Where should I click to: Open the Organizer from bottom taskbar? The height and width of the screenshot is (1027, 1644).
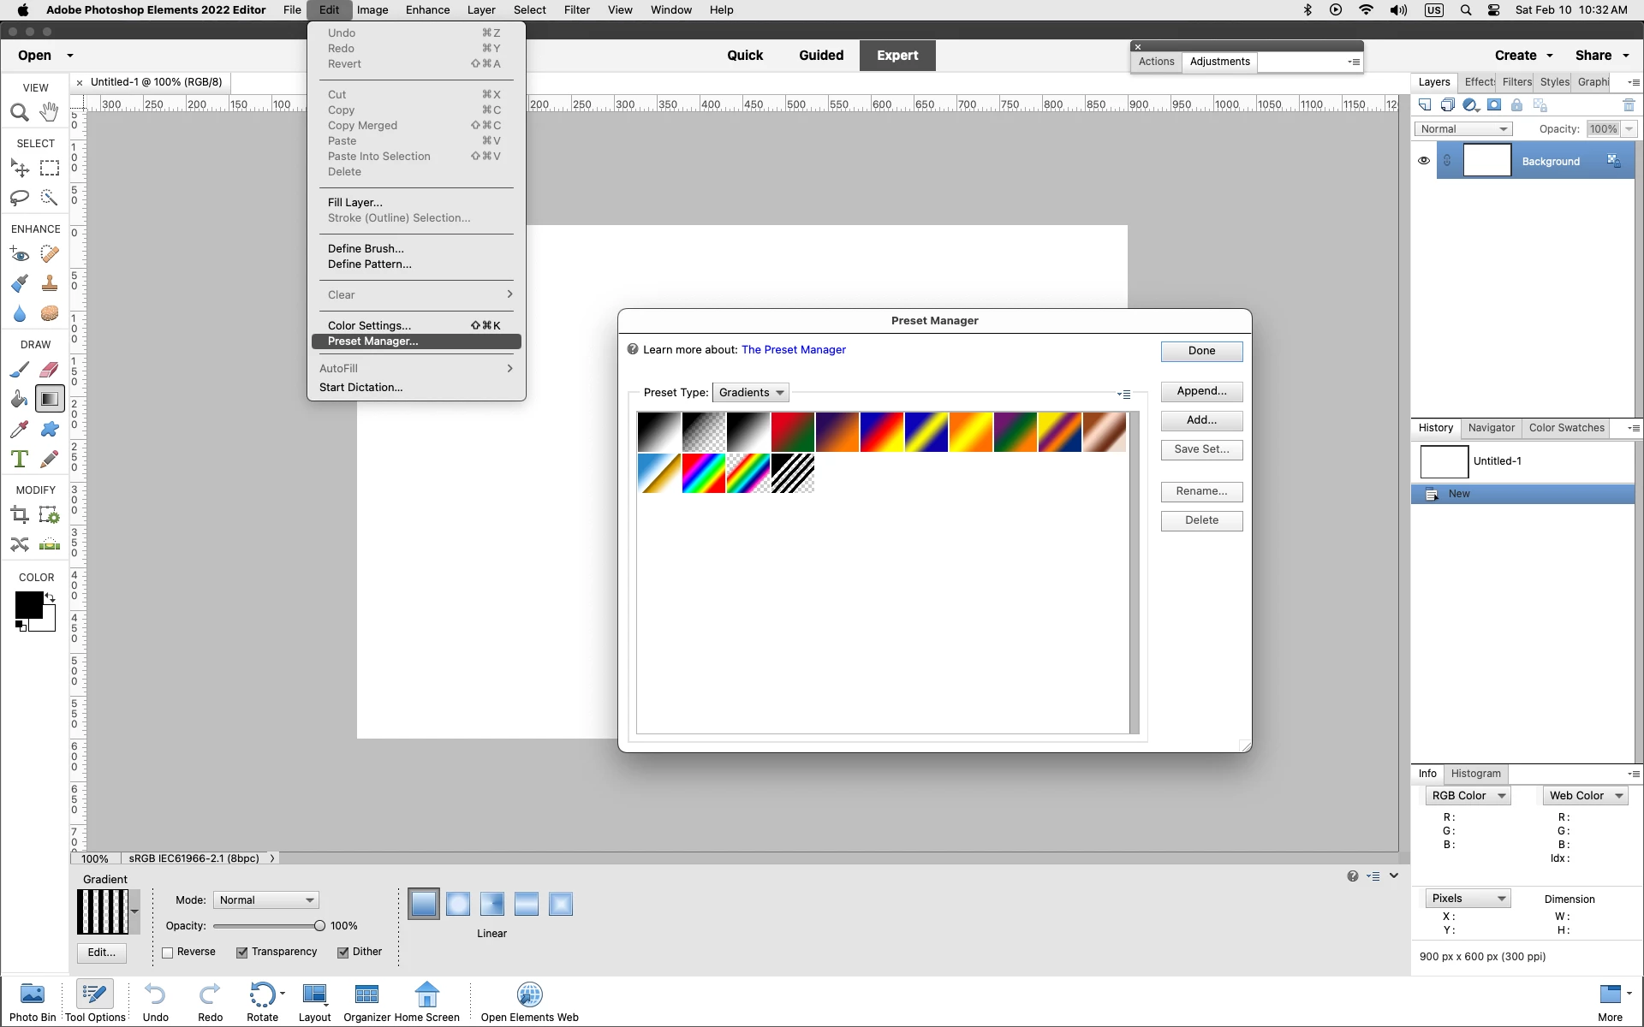366,1001
